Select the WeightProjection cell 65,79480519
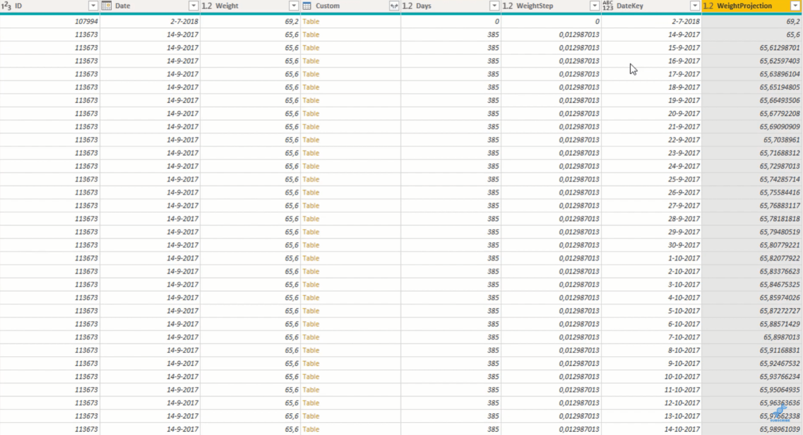The width and height of the screenshot is (803, 435). tap(752, 232)
